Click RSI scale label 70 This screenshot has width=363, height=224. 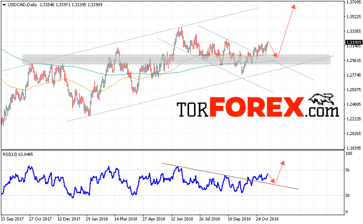[347, 170]
